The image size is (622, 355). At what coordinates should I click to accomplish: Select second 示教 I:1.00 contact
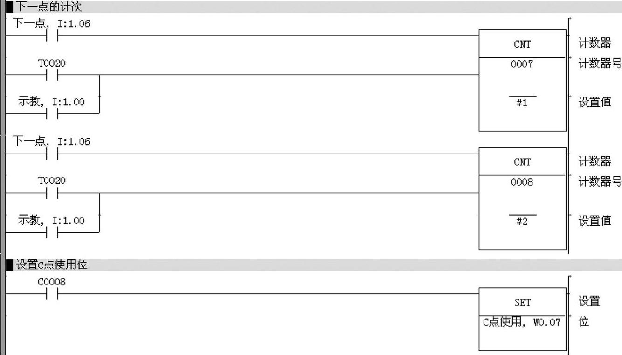tap(52, 232)
